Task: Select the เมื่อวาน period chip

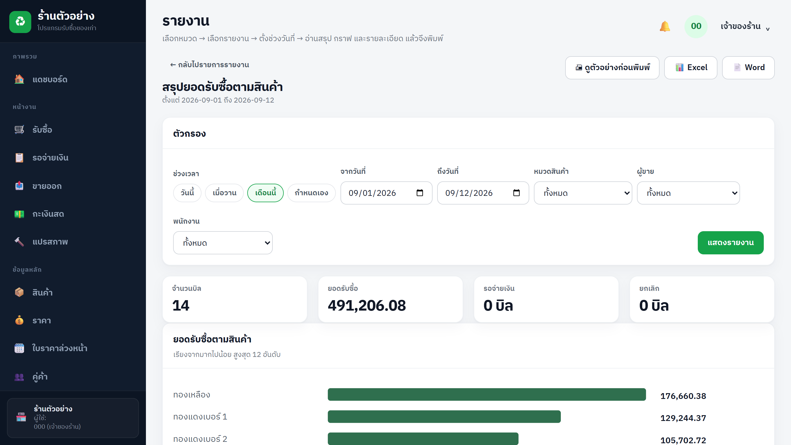Action: [224, 193]
